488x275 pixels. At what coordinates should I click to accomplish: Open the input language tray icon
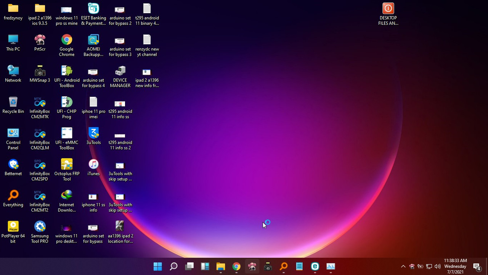[x=420, y=267]
